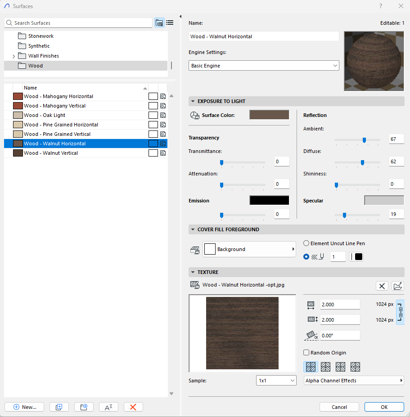Viewport: 410px width, 417px height.
Task: Open texture file browse folder icon
Action: [397, 286]
